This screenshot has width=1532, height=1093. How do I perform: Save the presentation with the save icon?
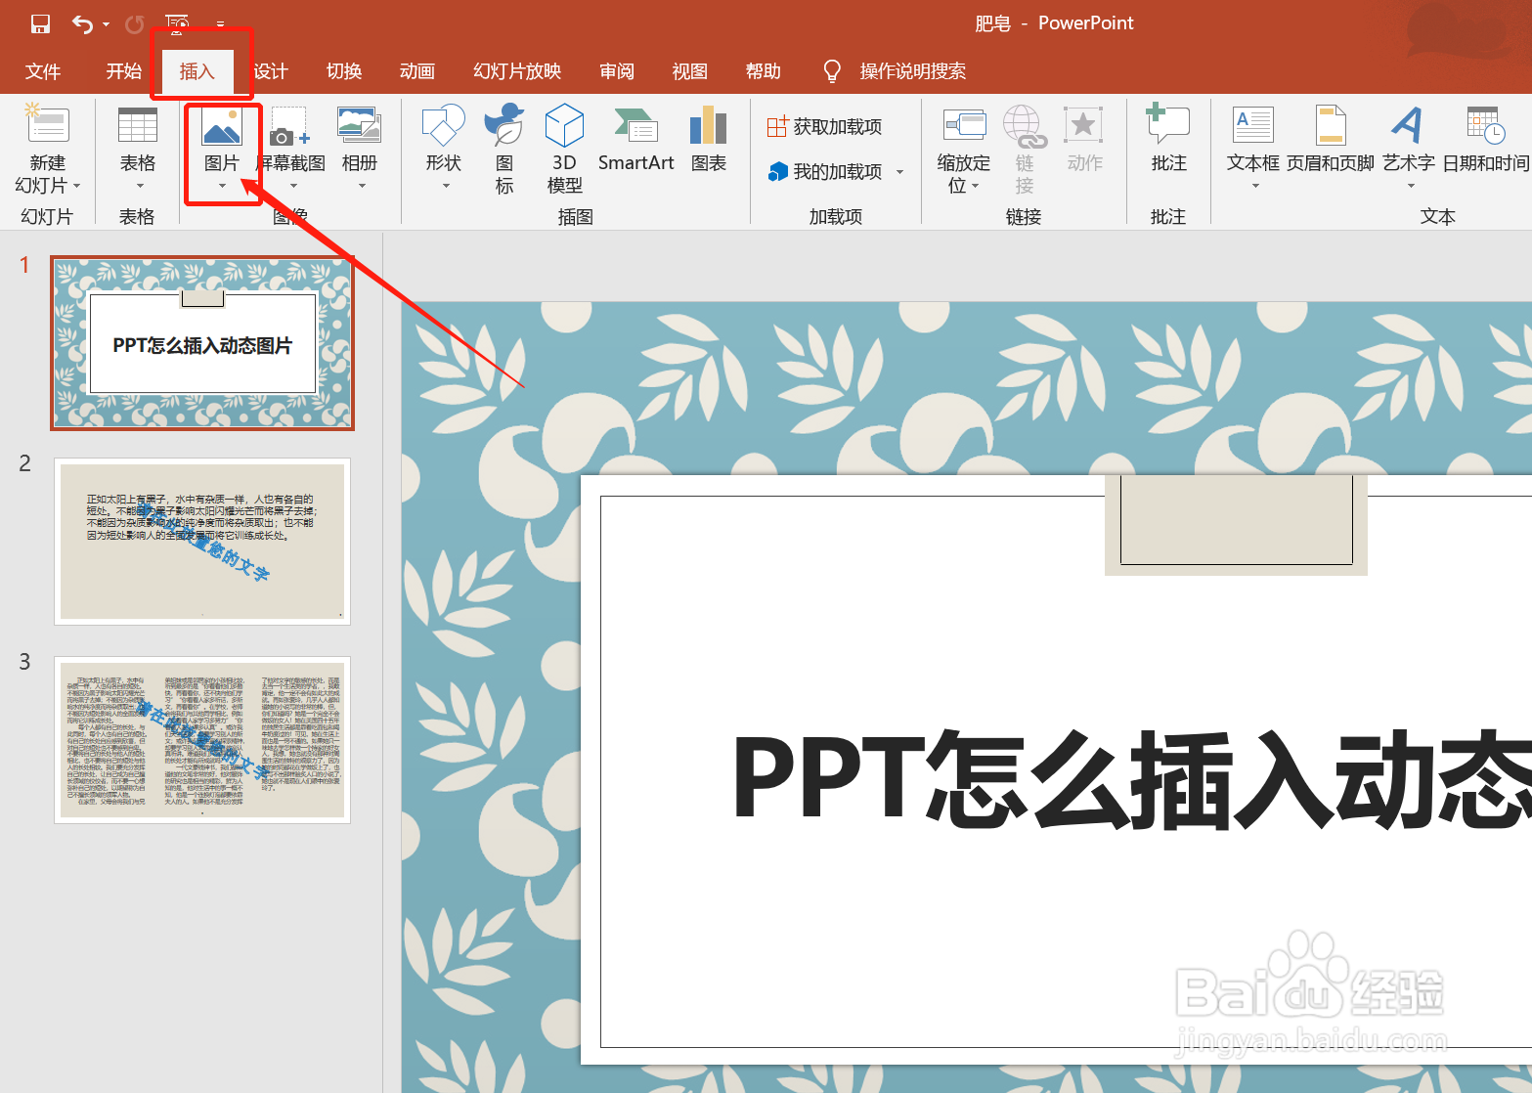click(39, 22)
